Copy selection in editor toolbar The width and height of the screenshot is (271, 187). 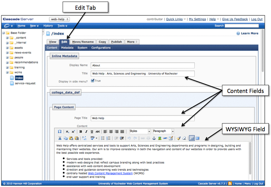coord(65,138)
